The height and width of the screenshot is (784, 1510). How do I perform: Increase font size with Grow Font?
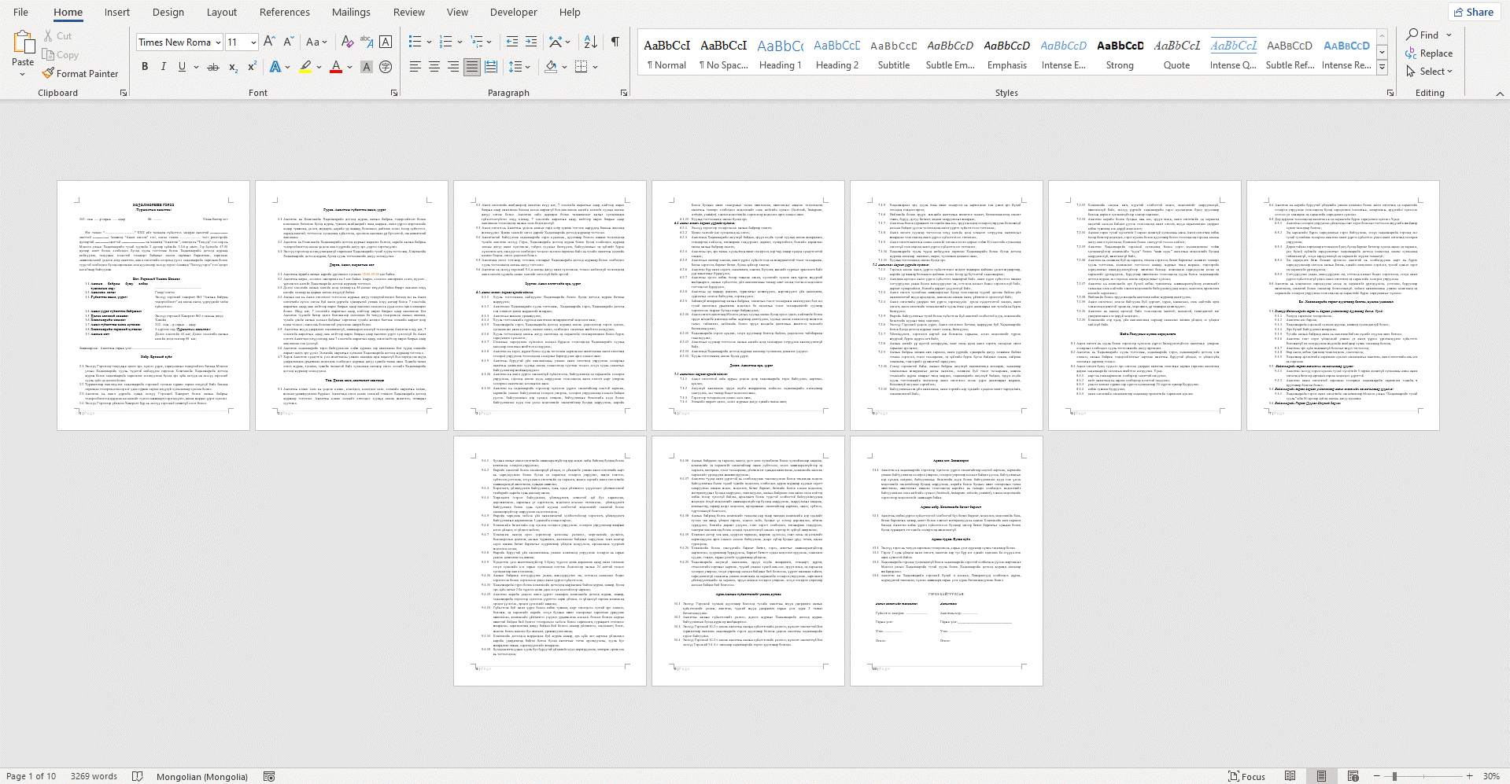coord(269,42)
